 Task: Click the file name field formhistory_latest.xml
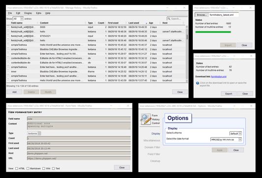point(224,15)
